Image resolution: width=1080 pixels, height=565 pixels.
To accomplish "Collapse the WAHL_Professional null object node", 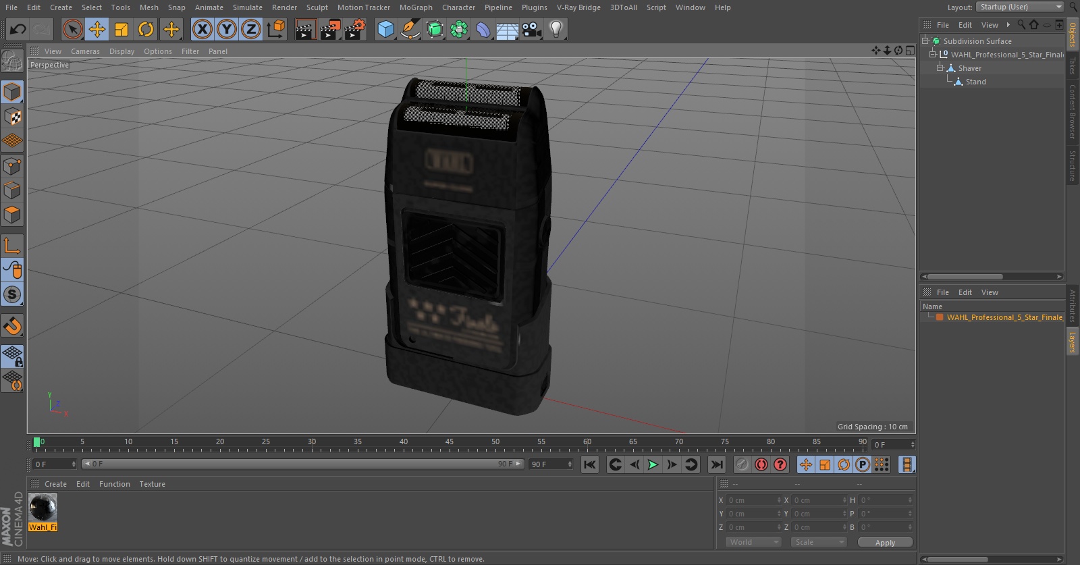I will click(932, 54).
